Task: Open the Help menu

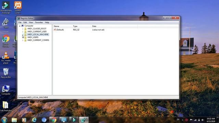Action: coord(47,22)
